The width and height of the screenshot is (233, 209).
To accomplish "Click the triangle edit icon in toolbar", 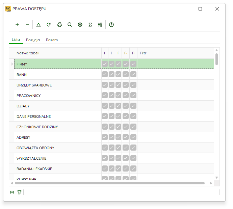I will (x=38, y=25).
